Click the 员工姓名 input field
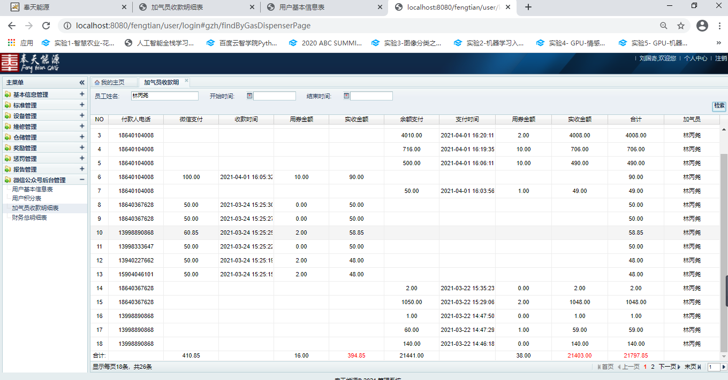 pos(164,96)
